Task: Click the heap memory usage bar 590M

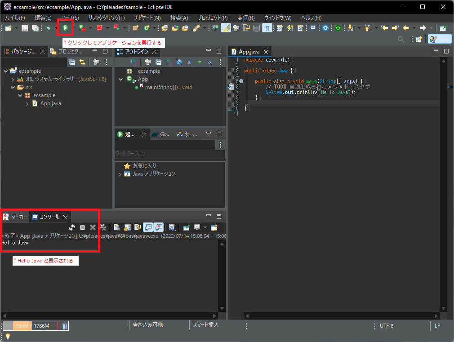Action: [x=31, y=326]
